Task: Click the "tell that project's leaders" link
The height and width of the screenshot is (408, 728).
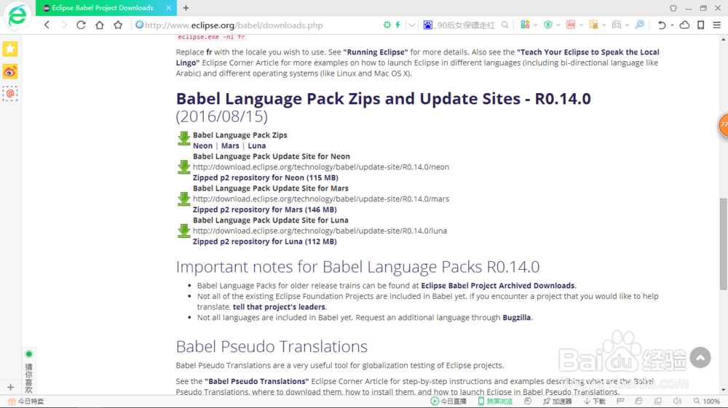Action: (x=279, y=307)
